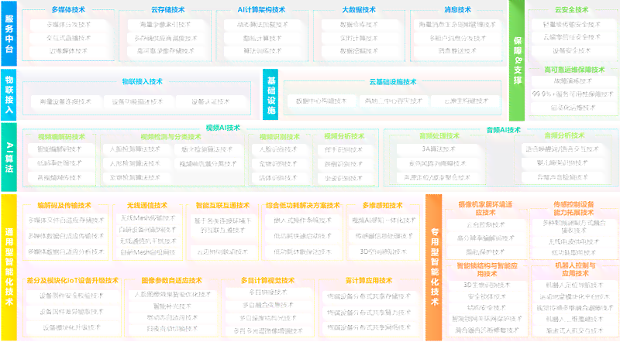Image resolution: width=620 pixels, height=342 pixels.
Task: Select the 智能锁结构与智能应用技术 heading
Action: [487, 269]
